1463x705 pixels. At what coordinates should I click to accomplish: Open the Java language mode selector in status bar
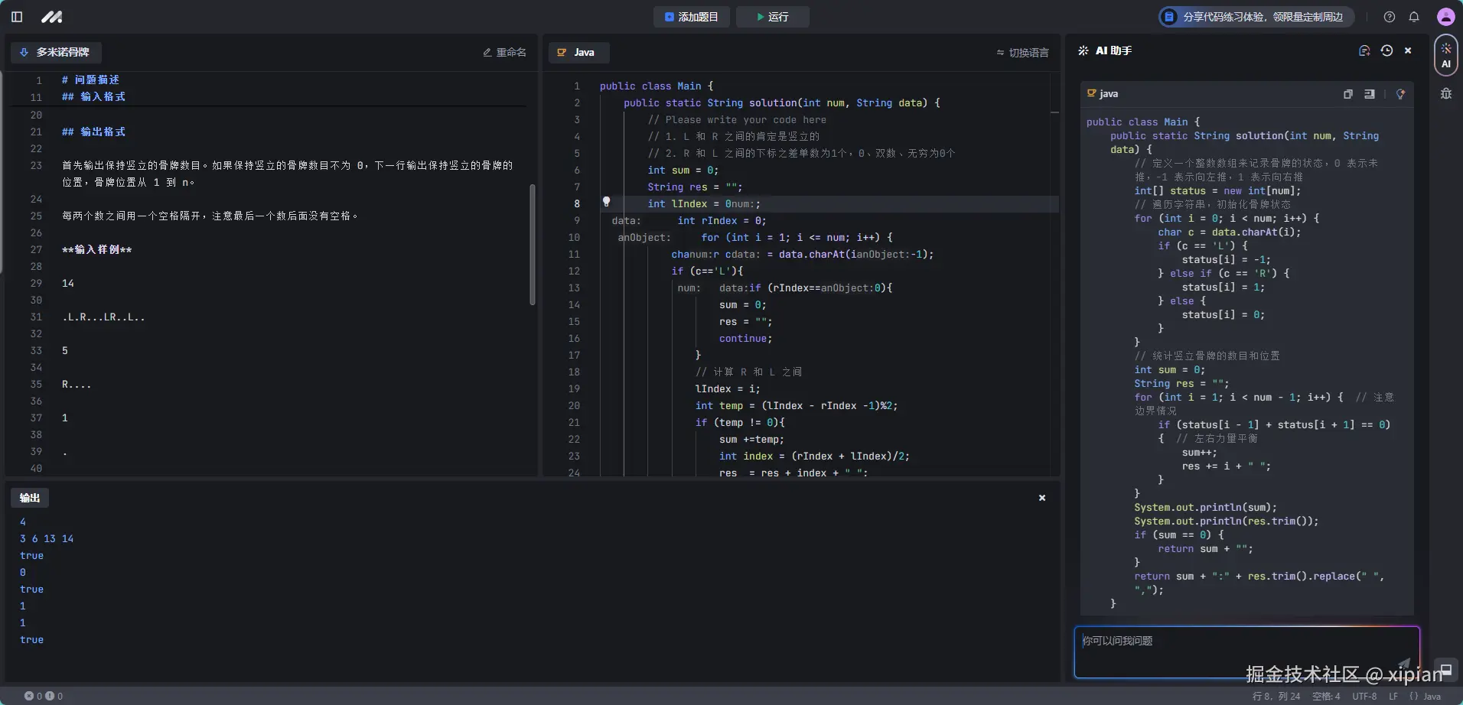tap(1426, 696)
